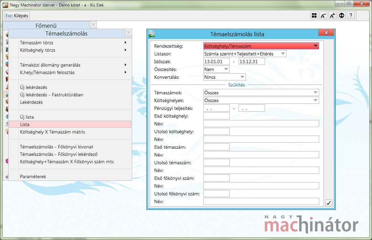The height and width of the screenshot is (240, 372).
Task: Increase font size with A+ icon
Action: 332,16
